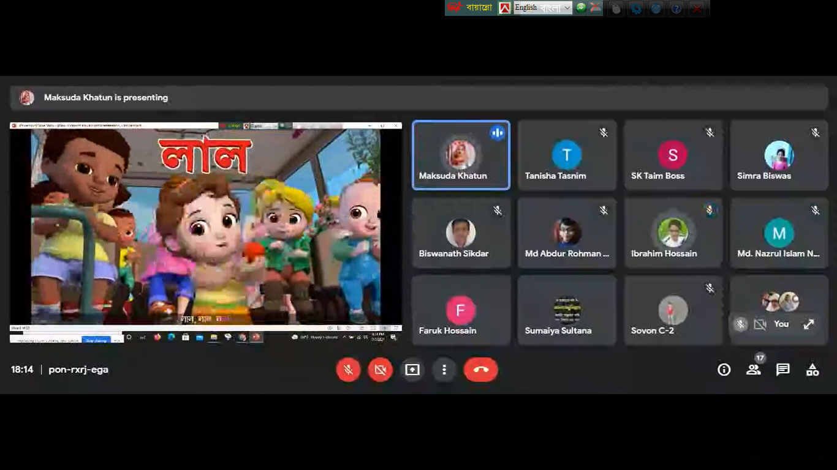
Task: Click the muted mic icon on Sovon C-2's tile
Action: coord(710,288)
